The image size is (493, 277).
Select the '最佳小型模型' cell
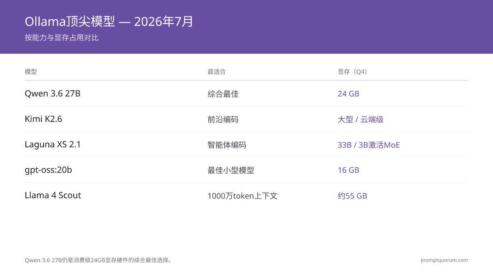tap(231, 170)
